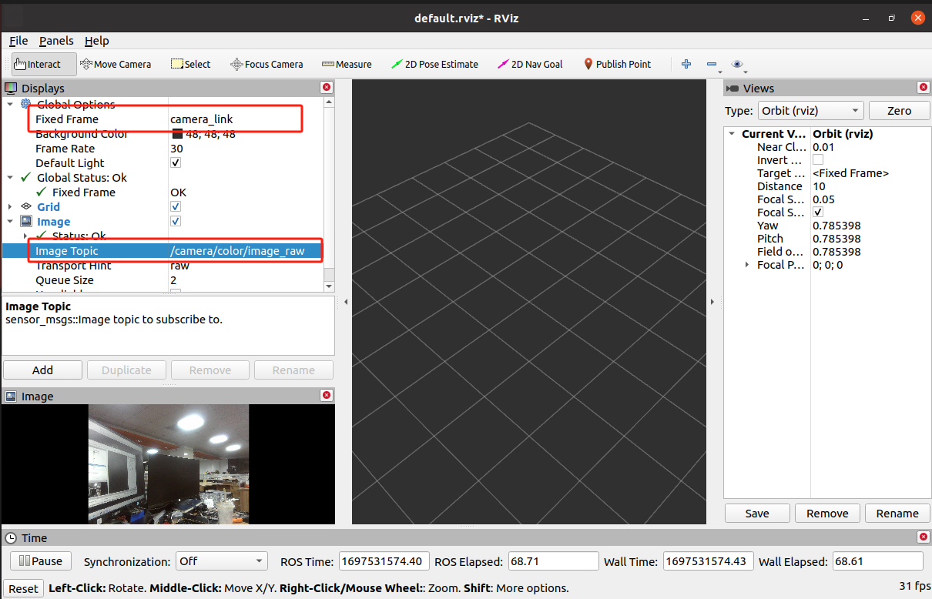Click the Background Color swatch
Image resolution: width=932 pixels, height=599 pixels.
pos(176,134)
